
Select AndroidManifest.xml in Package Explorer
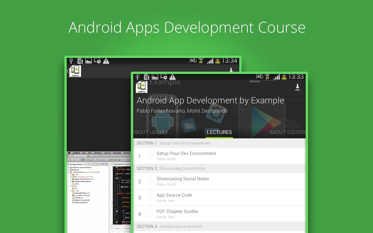tap(82, 193)
